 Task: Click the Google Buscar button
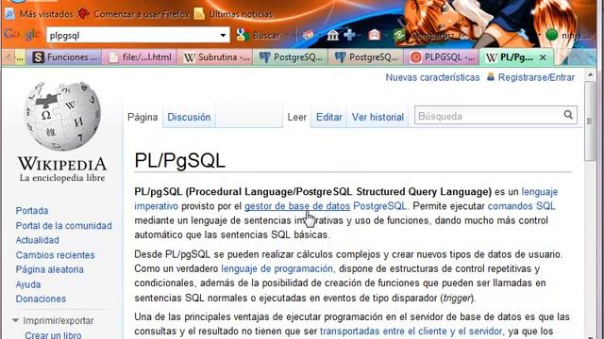260,36
